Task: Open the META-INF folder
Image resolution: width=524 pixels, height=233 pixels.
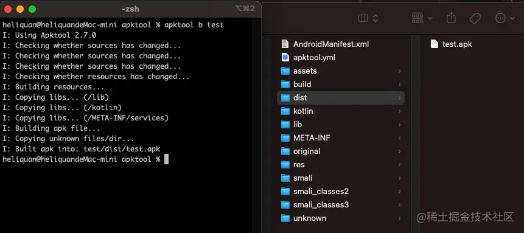Action: point(341,137)
